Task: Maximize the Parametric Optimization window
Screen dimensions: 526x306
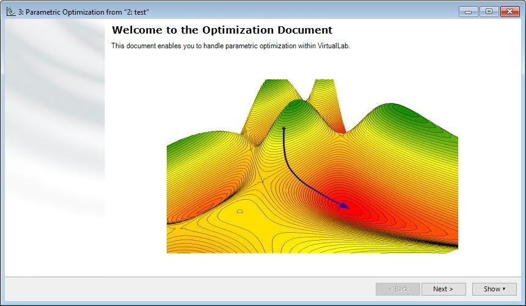Action: 489,12
